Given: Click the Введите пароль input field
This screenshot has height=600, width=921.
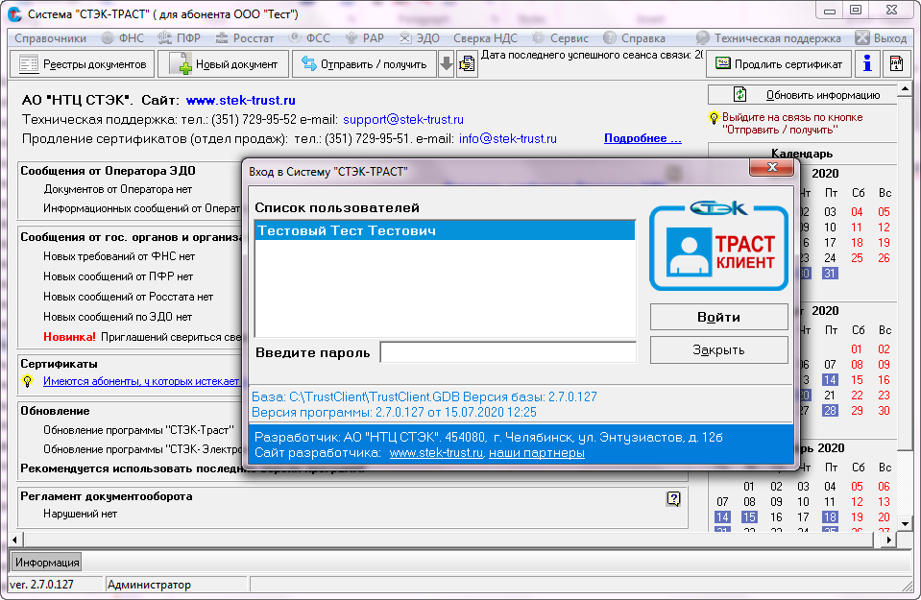Looking at the screenshot, I should tap(508, 352).
